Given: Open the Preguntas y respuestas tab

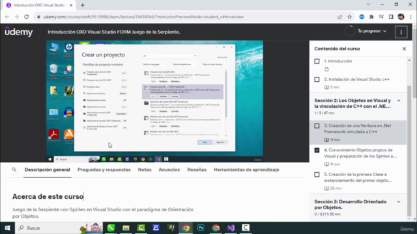Looking at the screenshot, I should click(104, 170).
